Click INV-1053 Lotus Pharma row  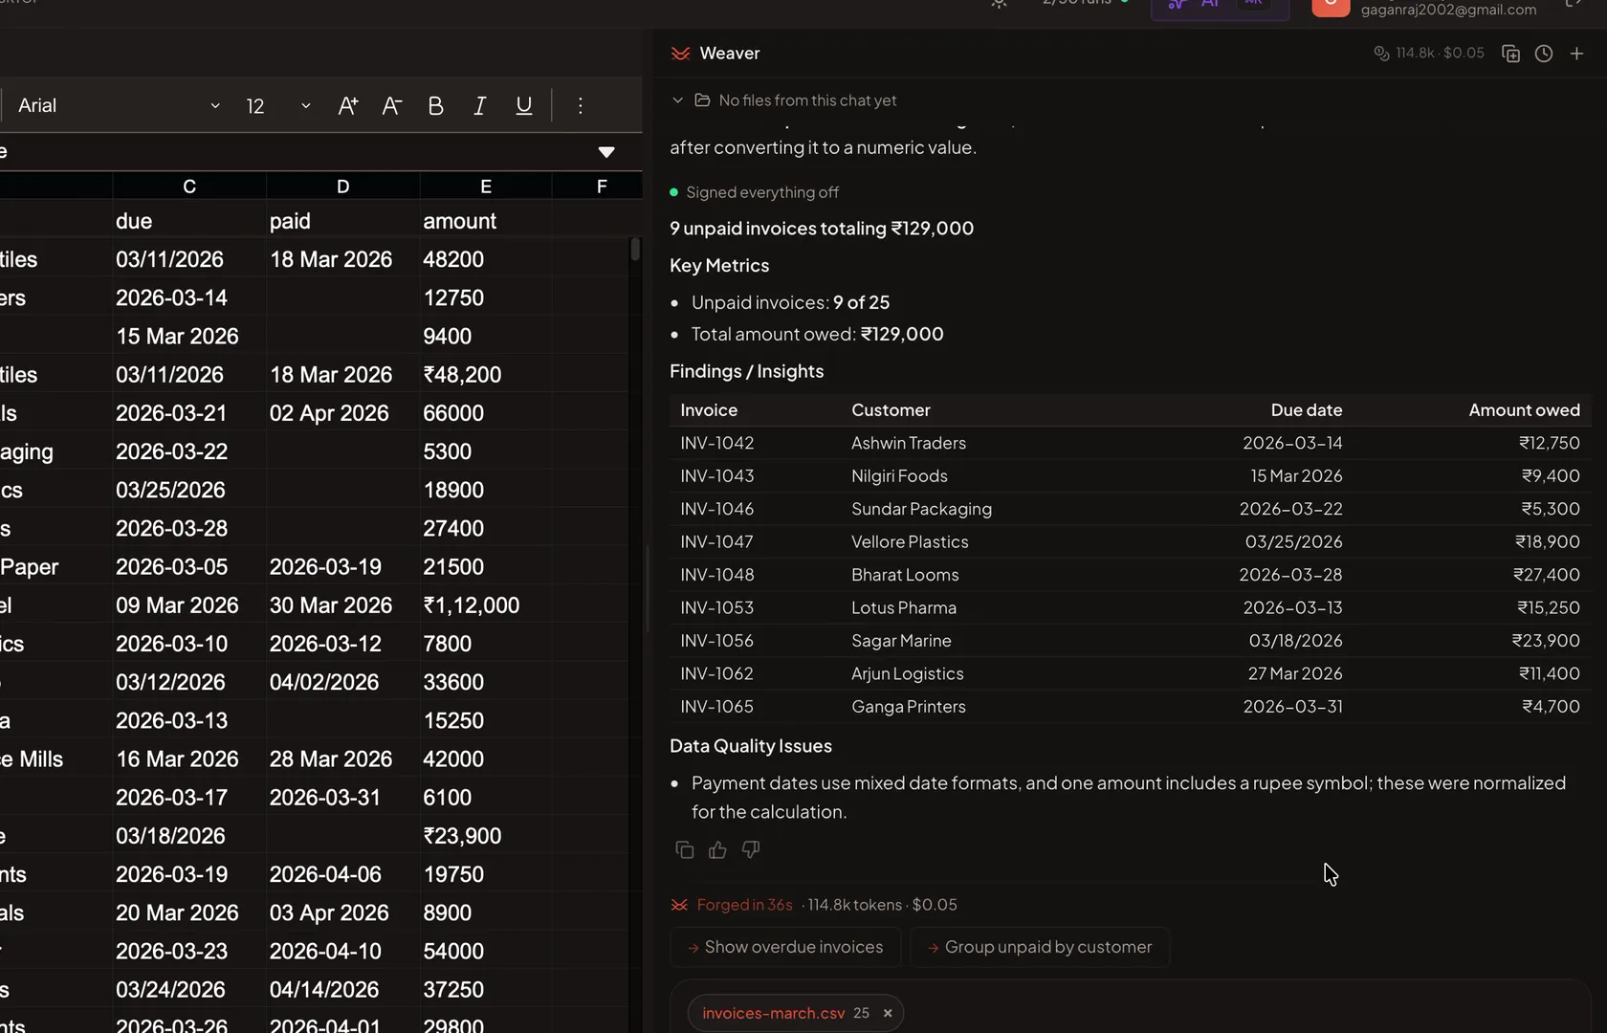[x=1130, y=607]
